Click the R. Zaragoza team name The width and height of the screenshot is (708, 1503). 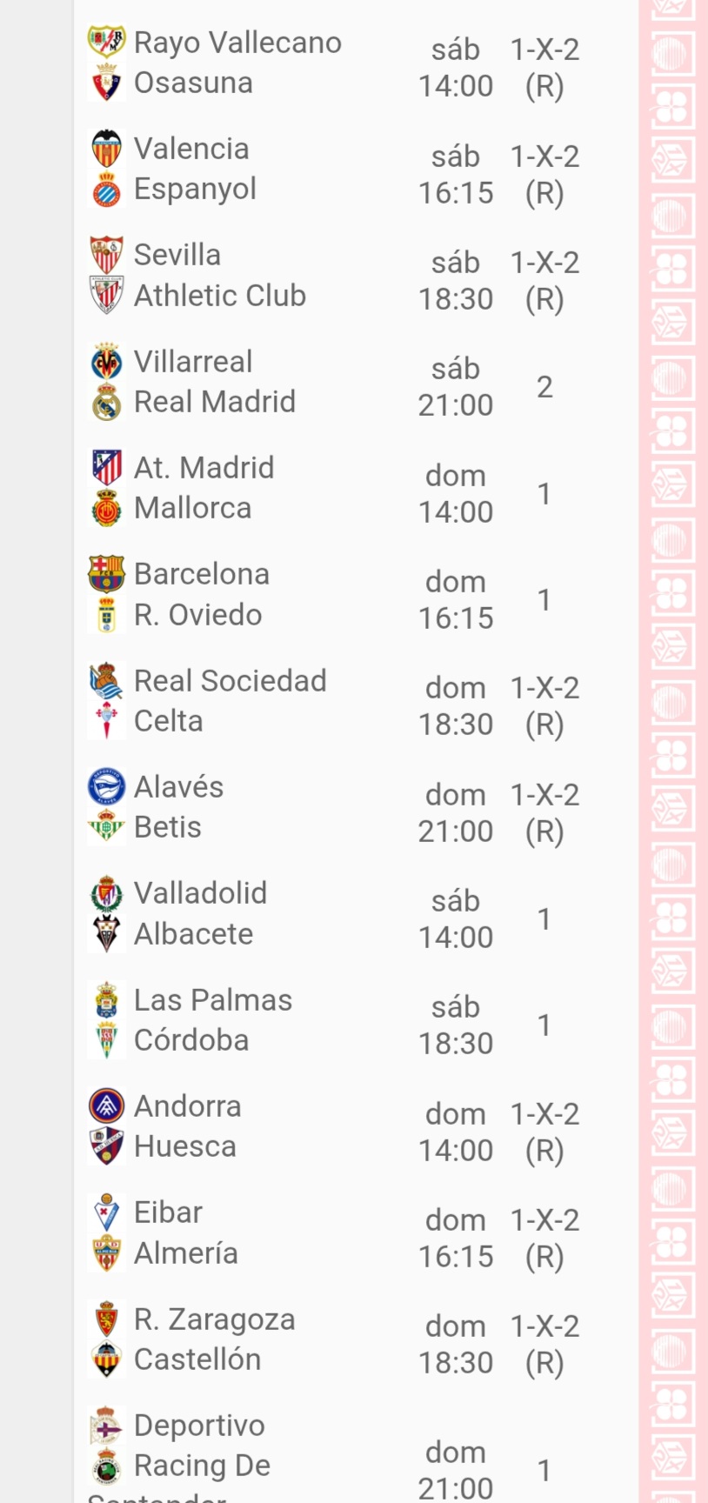(x=214, y=1319)
